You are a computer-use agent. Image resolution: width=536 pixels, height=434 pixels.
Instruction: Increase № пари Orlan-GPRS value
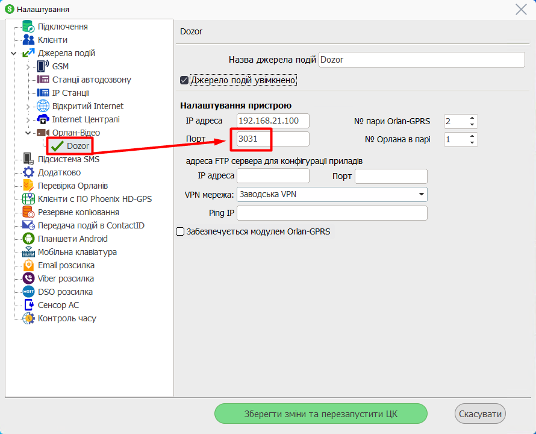[472, 118]
